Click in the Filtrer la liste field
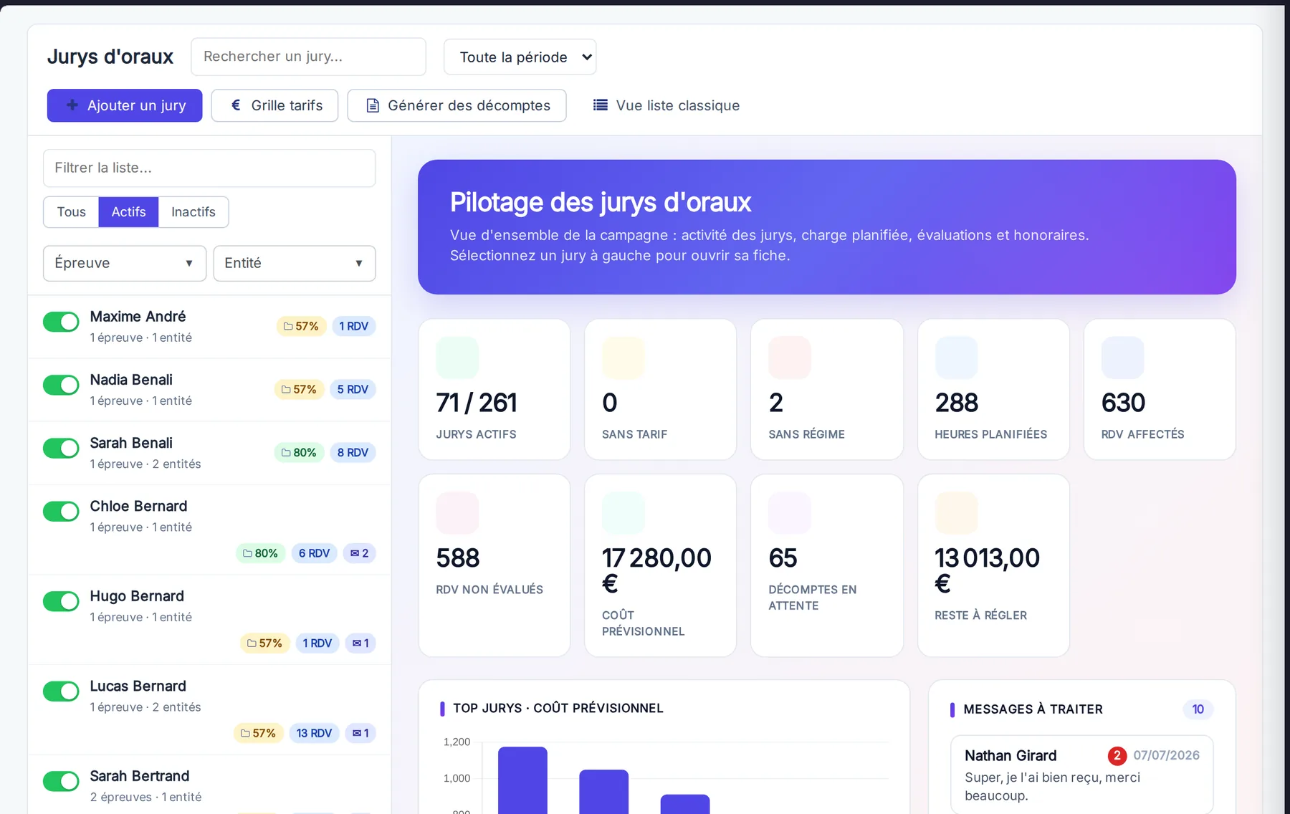The height and width of the screenshot is (814, 1290). coord(209,168)
